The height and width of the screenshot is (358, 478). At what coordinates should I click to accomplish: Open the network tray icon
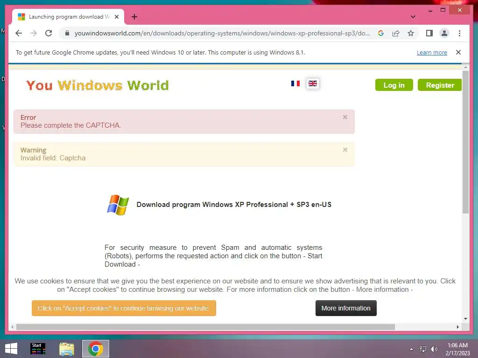click(423, 349)
